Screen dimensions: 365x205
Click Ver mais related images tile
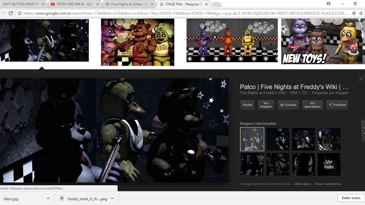click(329, 164)
